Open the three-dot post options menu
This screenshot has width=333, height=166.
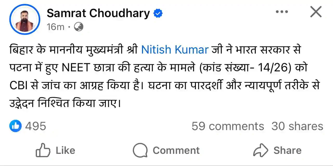pos(282,12)
